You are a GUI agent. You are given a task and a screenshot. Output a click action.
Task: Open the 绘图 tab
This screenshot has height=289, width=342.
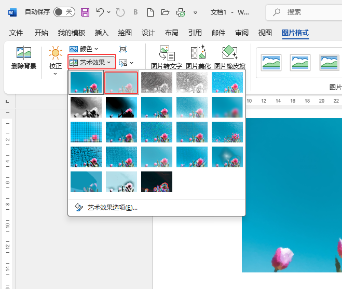click(x=125, y=33)
